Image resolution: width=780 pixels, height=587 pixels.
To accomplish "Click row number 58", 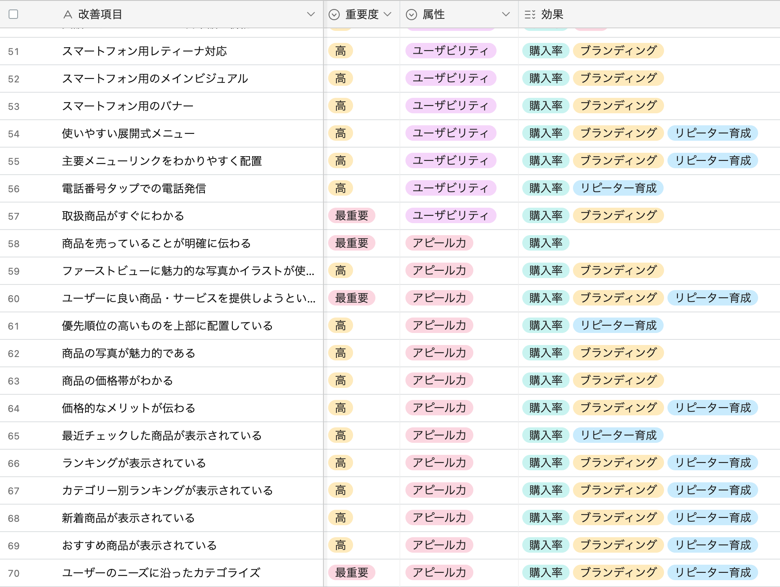I will tap(13, 244).
